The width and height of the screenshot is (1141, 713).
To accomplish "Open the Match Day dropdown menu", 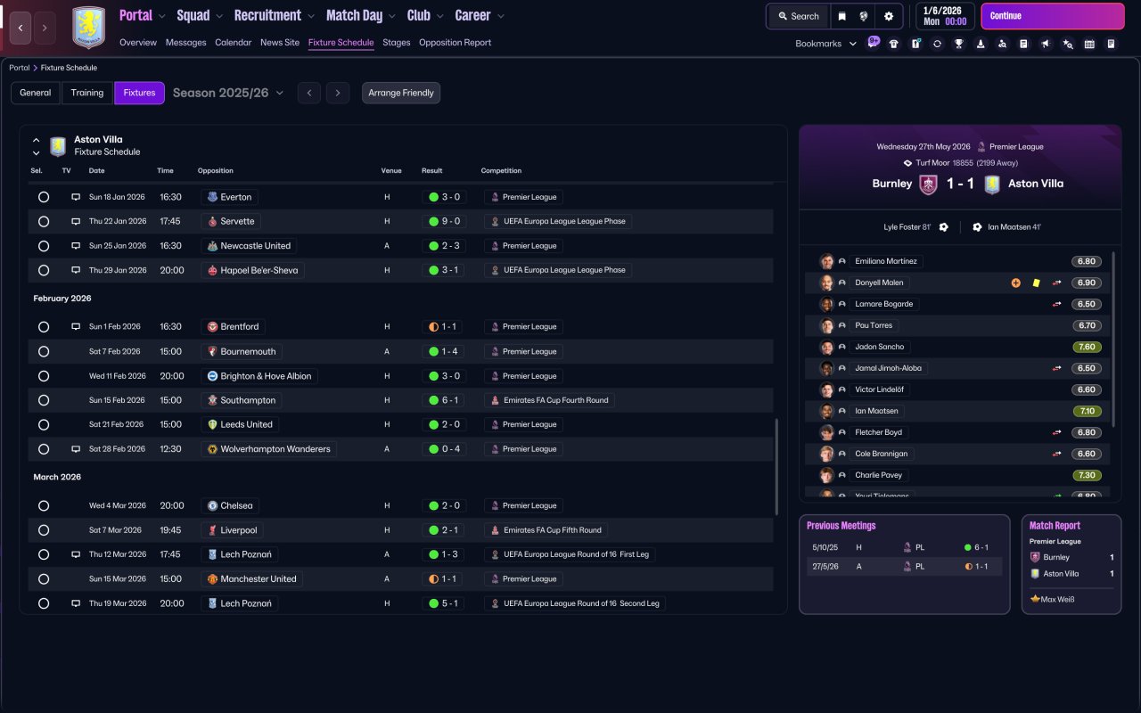I will click(361, 15).
